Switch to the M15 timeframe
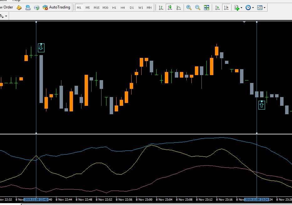Image resolution: width=292 pixels, height=205 pixels. [x=96, y=8]
